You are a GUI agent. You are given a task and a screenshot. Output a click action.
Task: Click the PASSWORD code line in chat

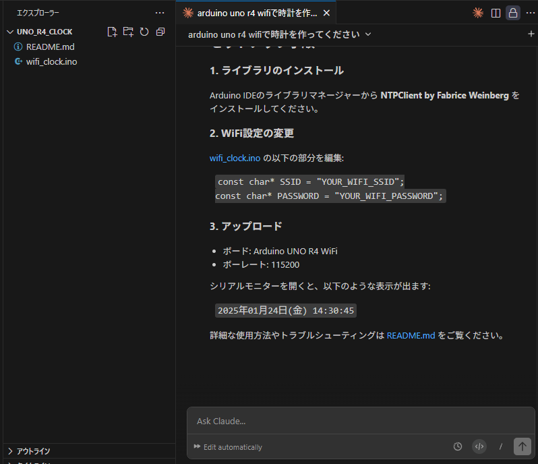[x=330, y=196]
